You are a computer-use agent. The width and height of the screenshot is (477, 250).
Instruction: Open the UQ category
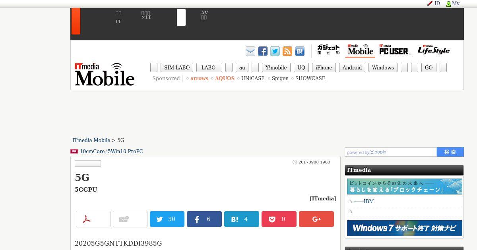pyautogui.click(x=301, y=67)
